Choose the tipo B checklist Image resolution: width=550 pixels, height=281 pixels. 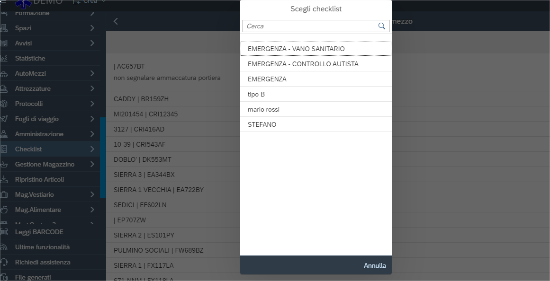click(256, 94)
